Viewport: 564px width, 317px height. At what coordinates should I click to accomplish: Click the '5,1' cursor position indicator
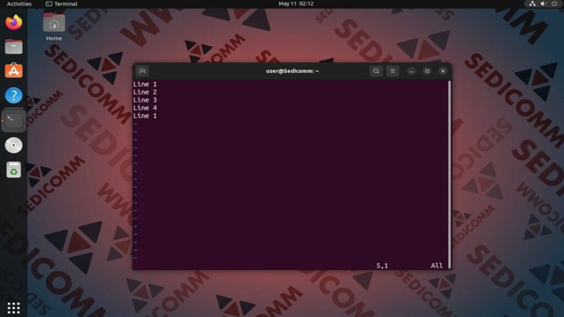pyautogui.click(x=382, y=266)
